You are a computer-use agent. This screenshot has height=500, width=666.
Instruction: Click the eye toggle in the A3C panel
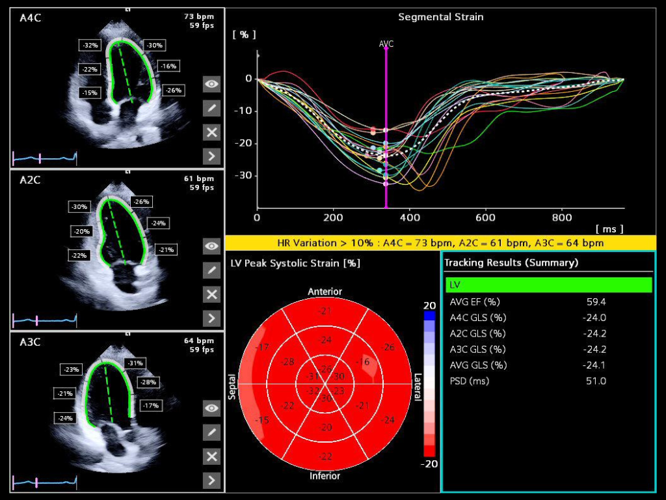(211, 408)
